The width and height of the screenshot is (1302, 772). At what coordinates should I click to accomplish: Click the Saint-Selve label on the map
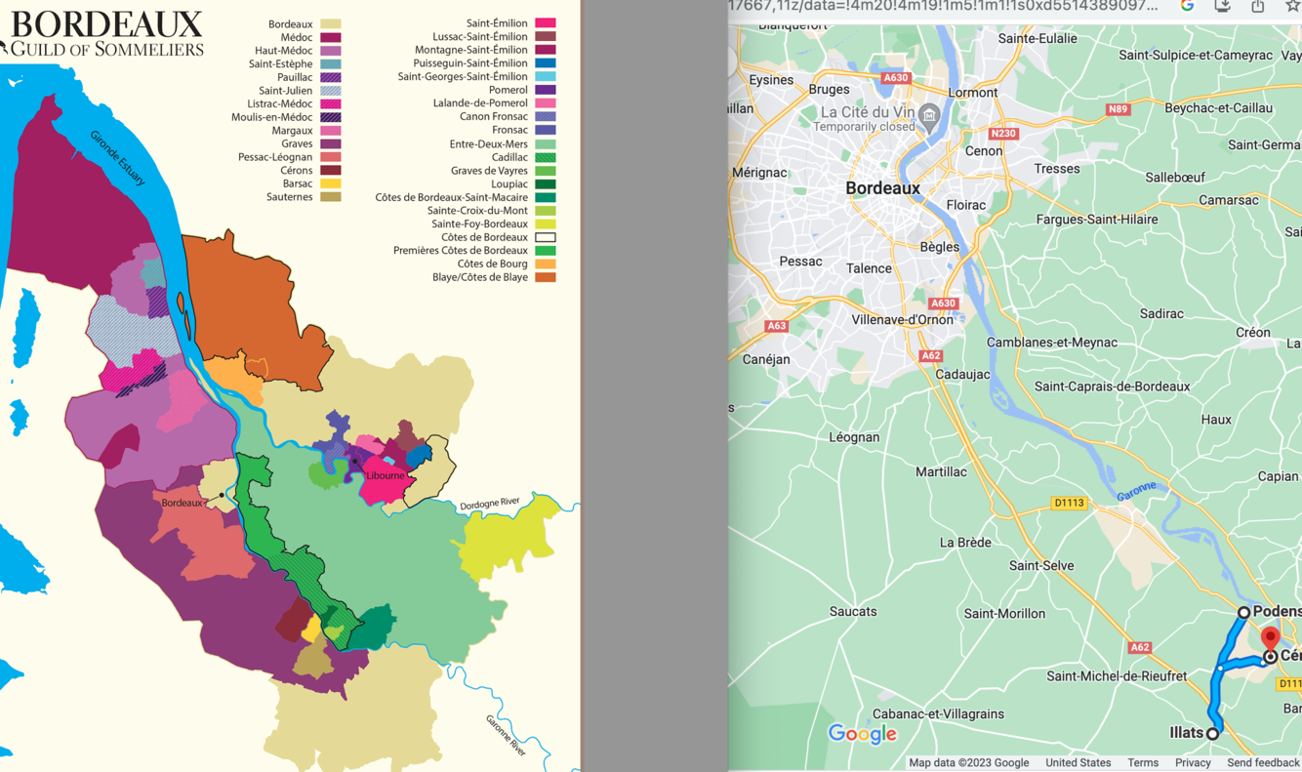pos(1041,566)
